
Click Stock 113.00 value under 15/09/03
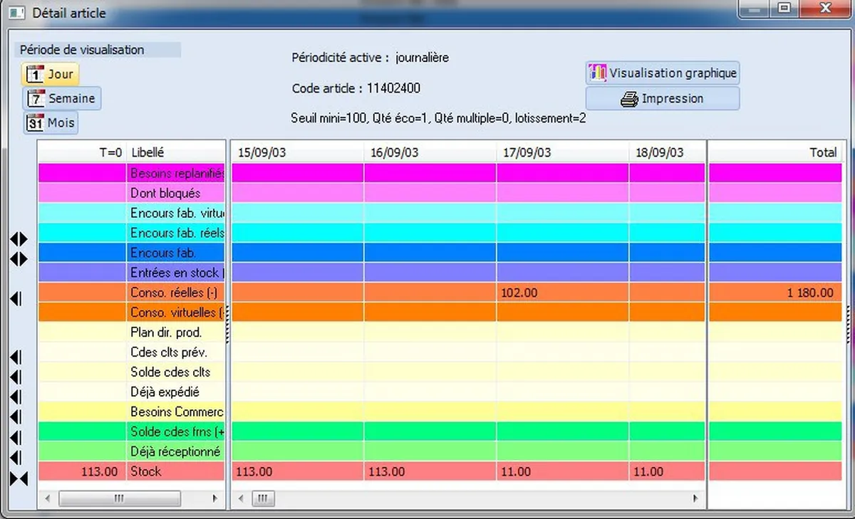coord(254,471)
